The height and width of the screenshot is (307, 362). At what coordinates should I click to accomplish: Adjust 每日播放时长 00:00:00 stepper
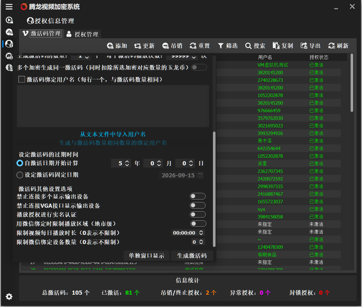(x=201, y=233)
